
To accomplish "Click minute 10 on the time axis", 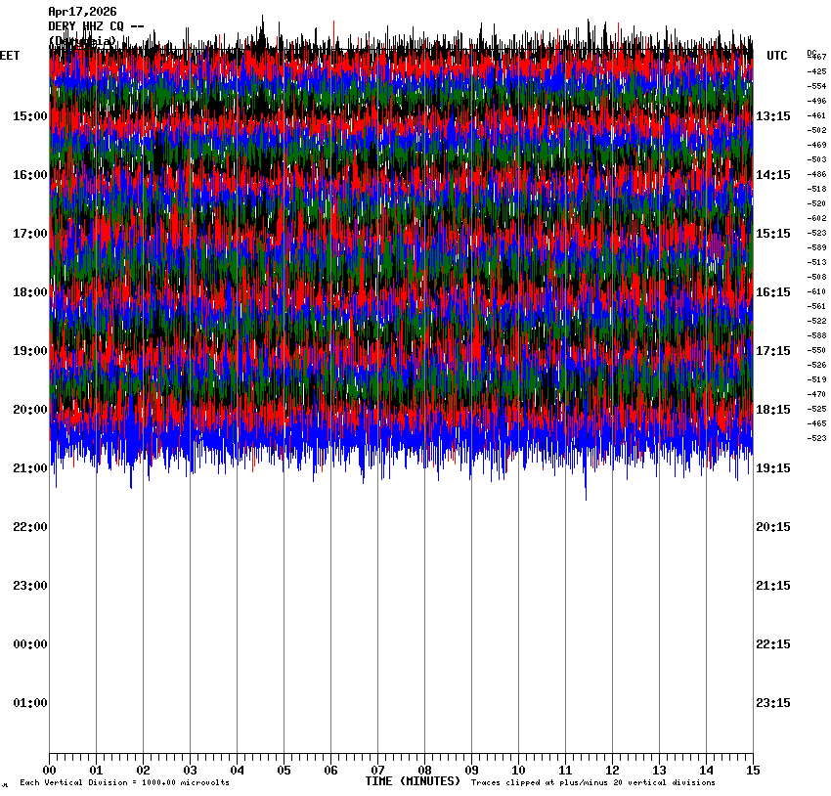I will pos(518,770).
